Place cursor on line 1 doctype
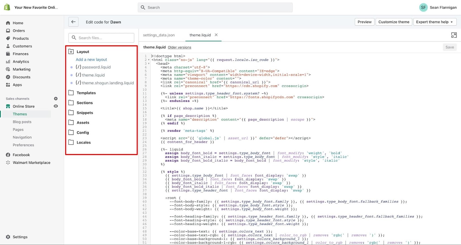Image resolution: width=461 pixels, height=245 pixels. pyautogui.click(x=168, y=56)
